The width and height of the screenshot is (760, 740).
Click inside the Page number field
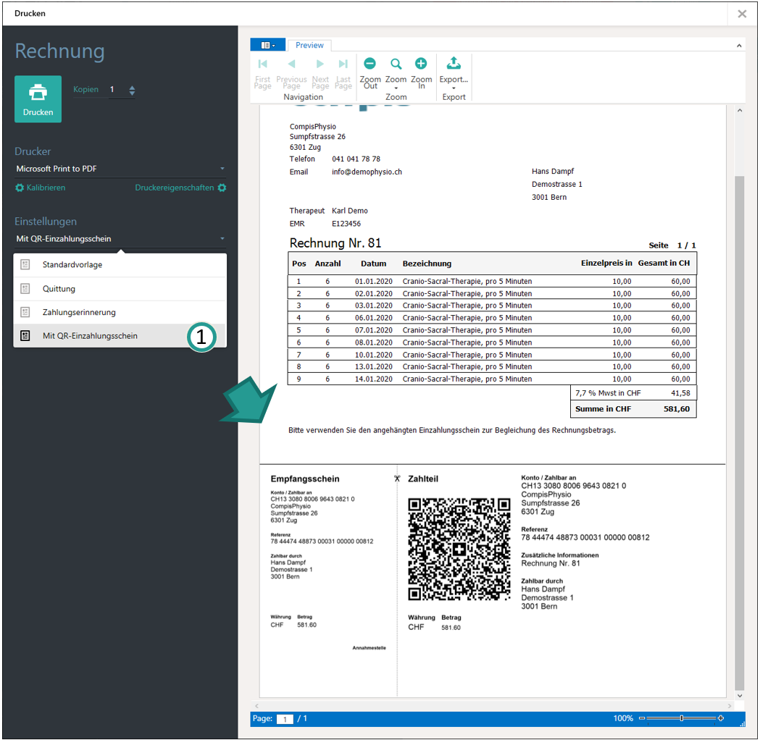(285, 718)
